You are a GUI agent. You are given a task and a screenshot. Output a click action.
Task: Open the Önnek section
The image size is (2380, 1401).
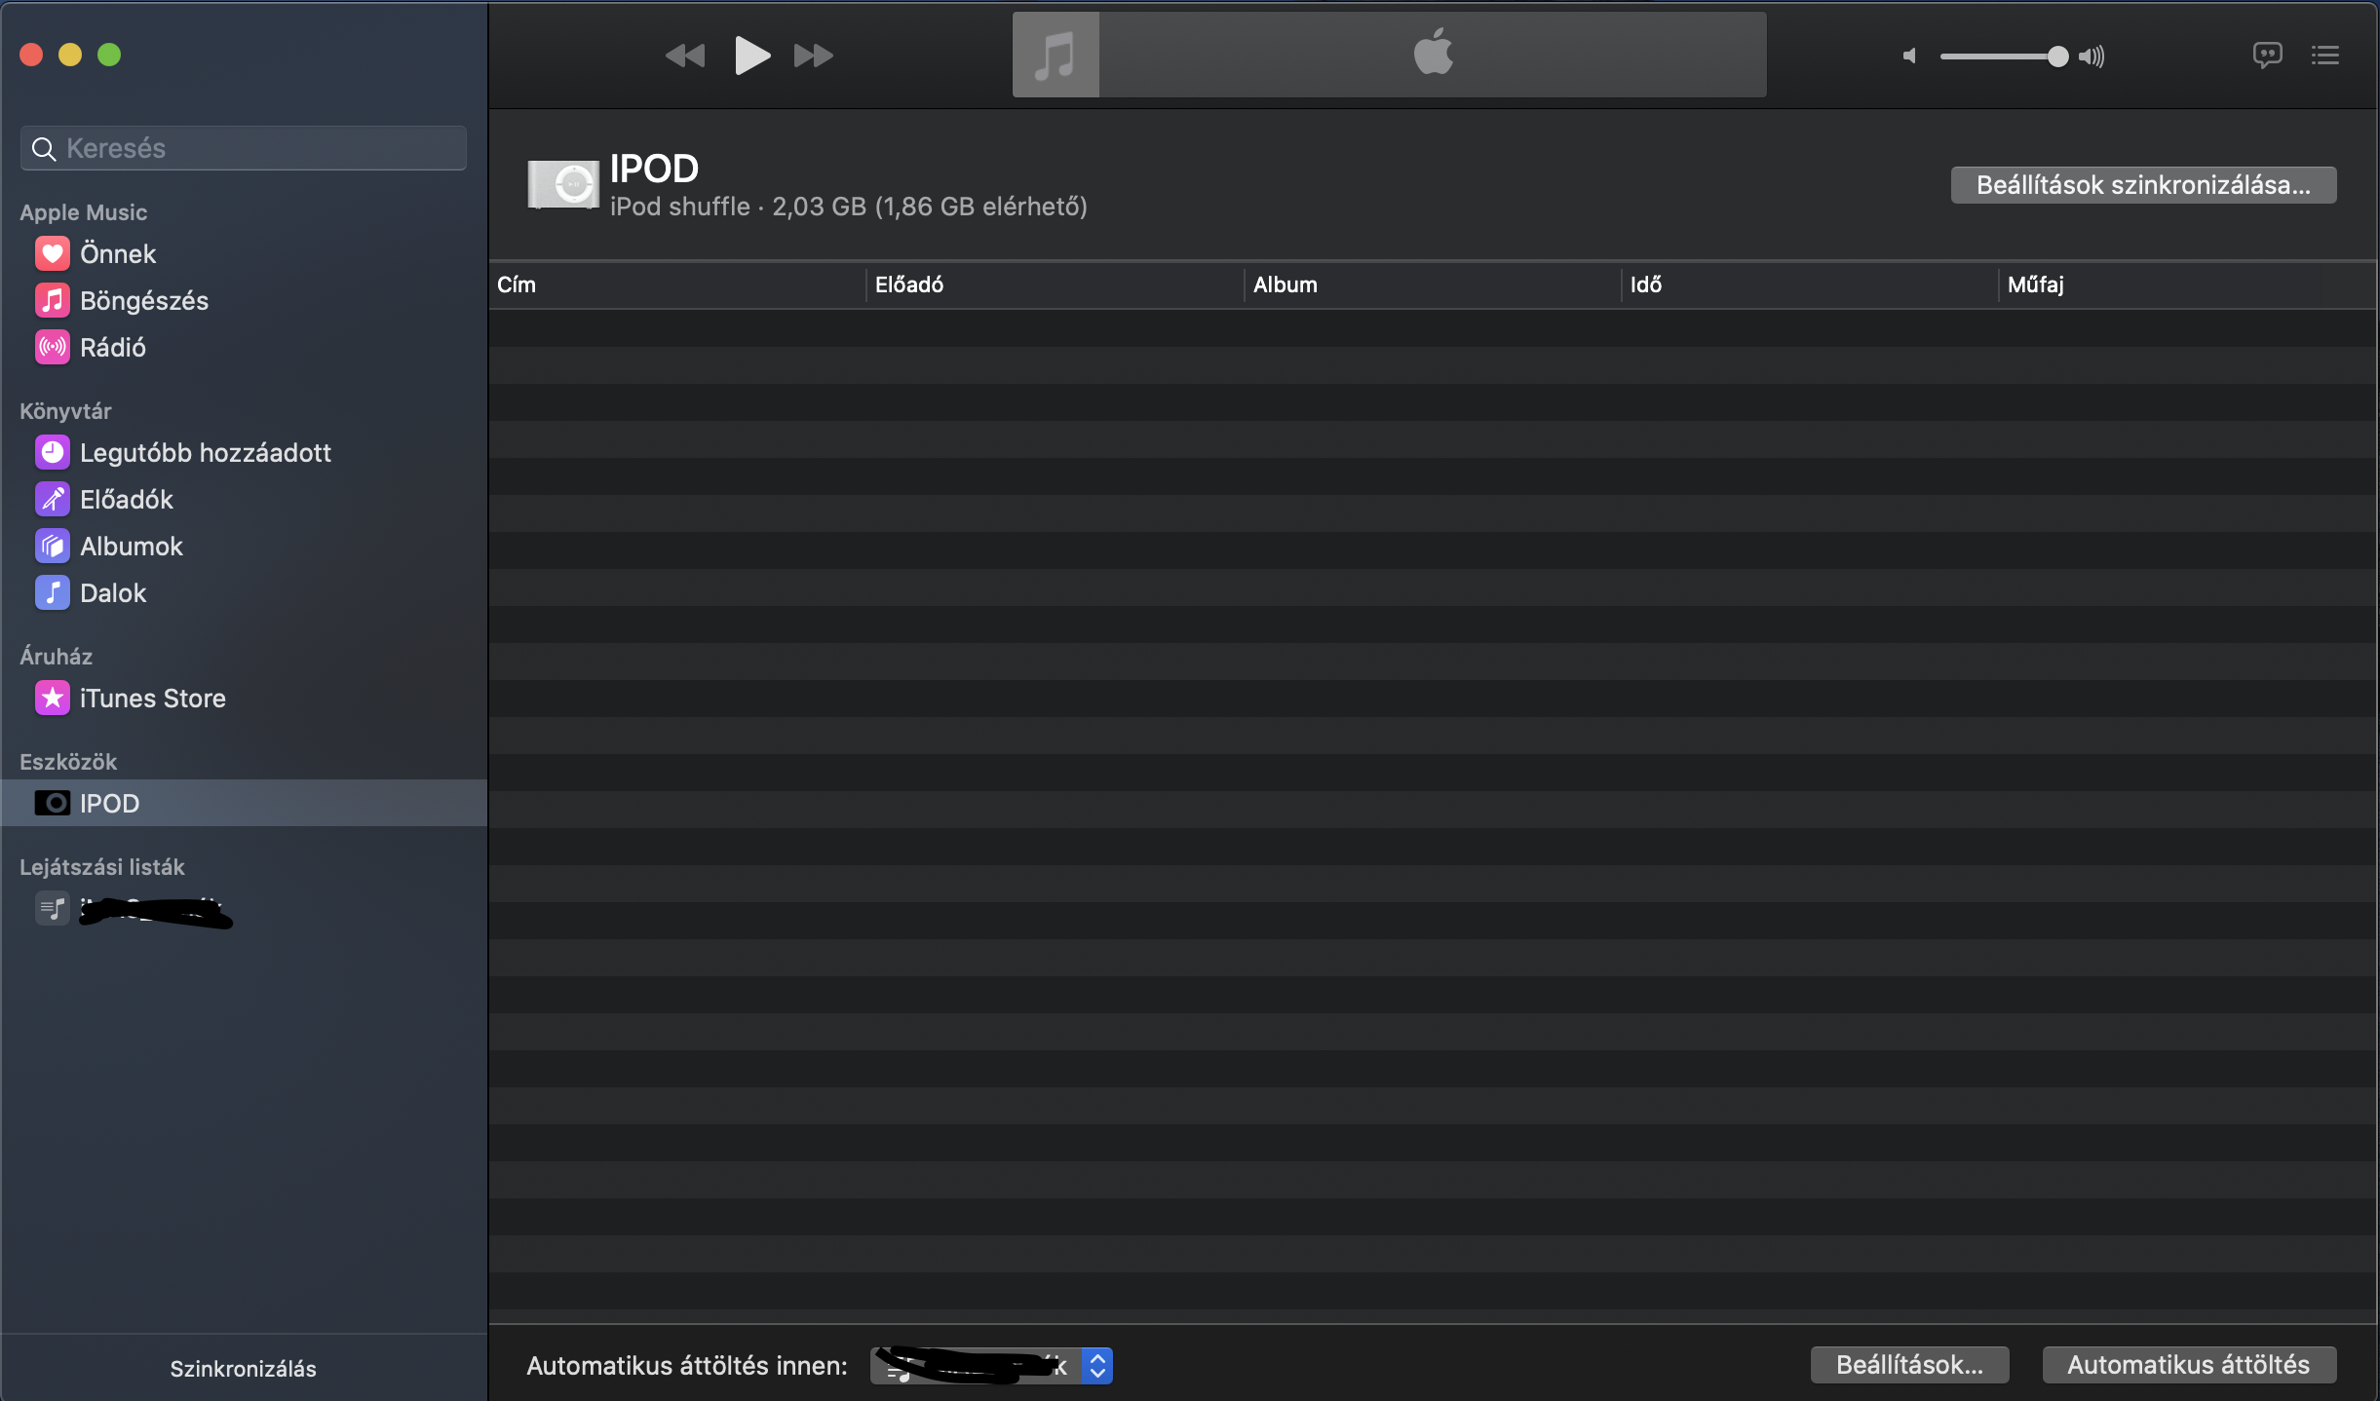pyautogui.click(x=118, y=254)
